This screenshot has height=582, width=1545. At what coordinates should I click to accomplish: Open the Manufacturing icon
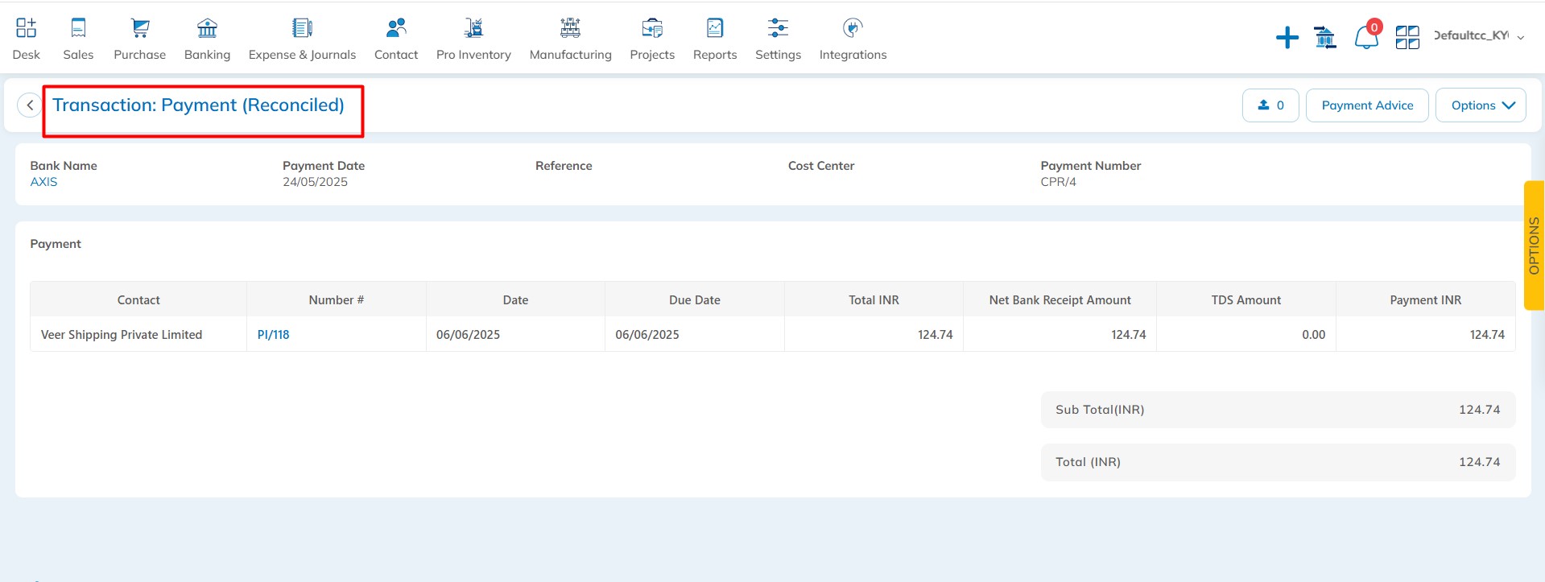570,28
